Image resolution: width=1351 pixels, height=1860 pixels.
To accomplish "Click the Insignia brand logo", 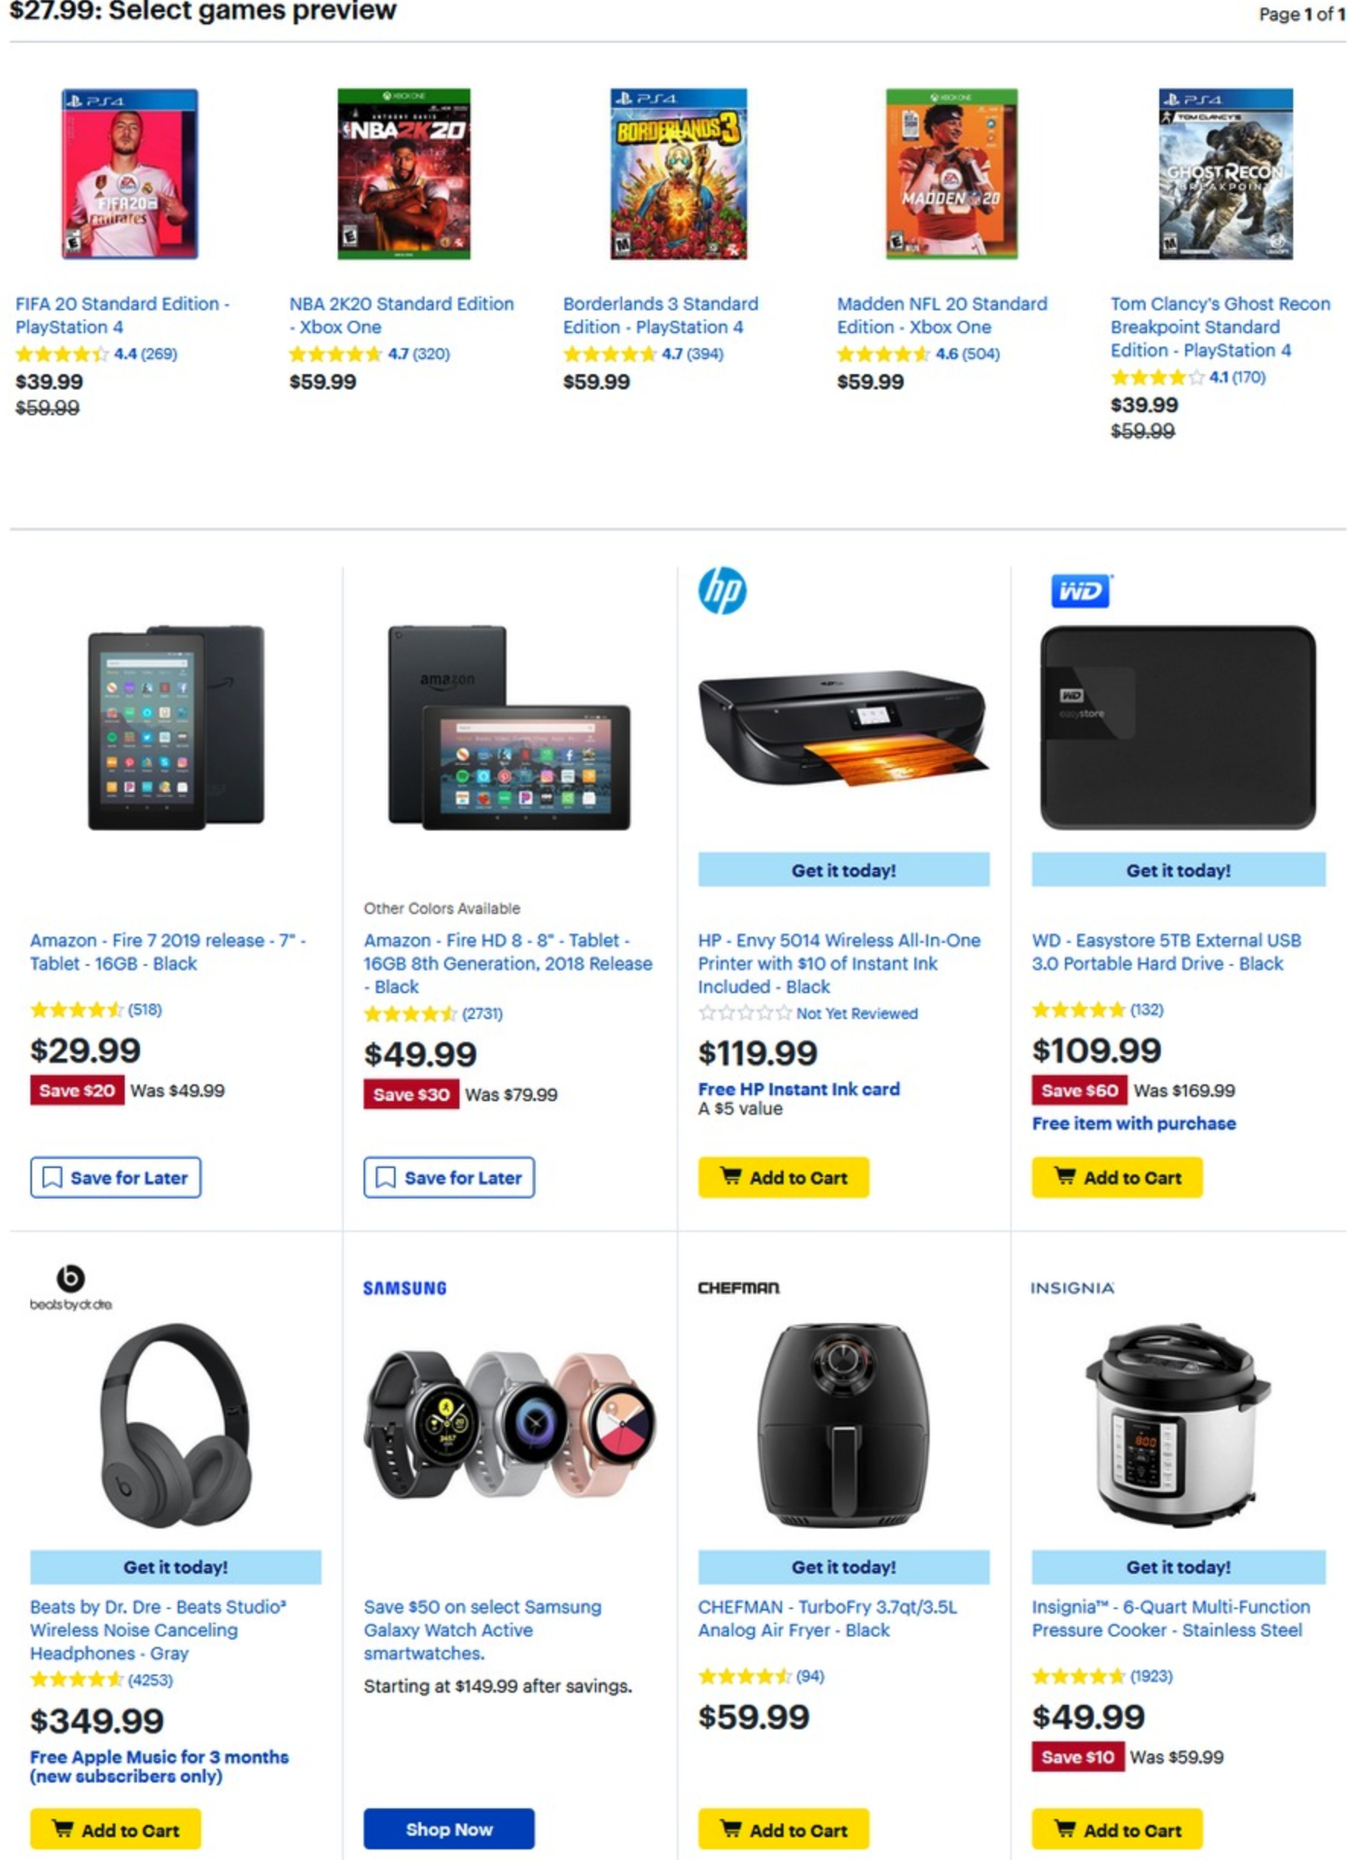I will (1072, 1288).
